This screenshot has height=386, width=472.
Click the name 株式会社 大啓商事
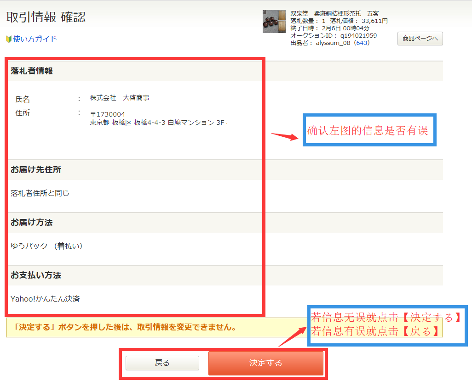[x=120, y=98]
